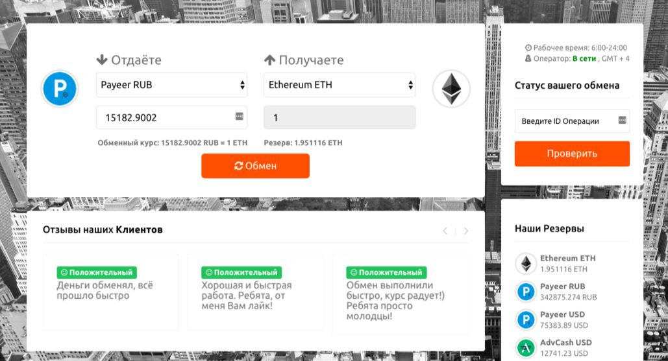
Task: Click the 'Статус вашего обмена' heading
Action: (567, 86)
